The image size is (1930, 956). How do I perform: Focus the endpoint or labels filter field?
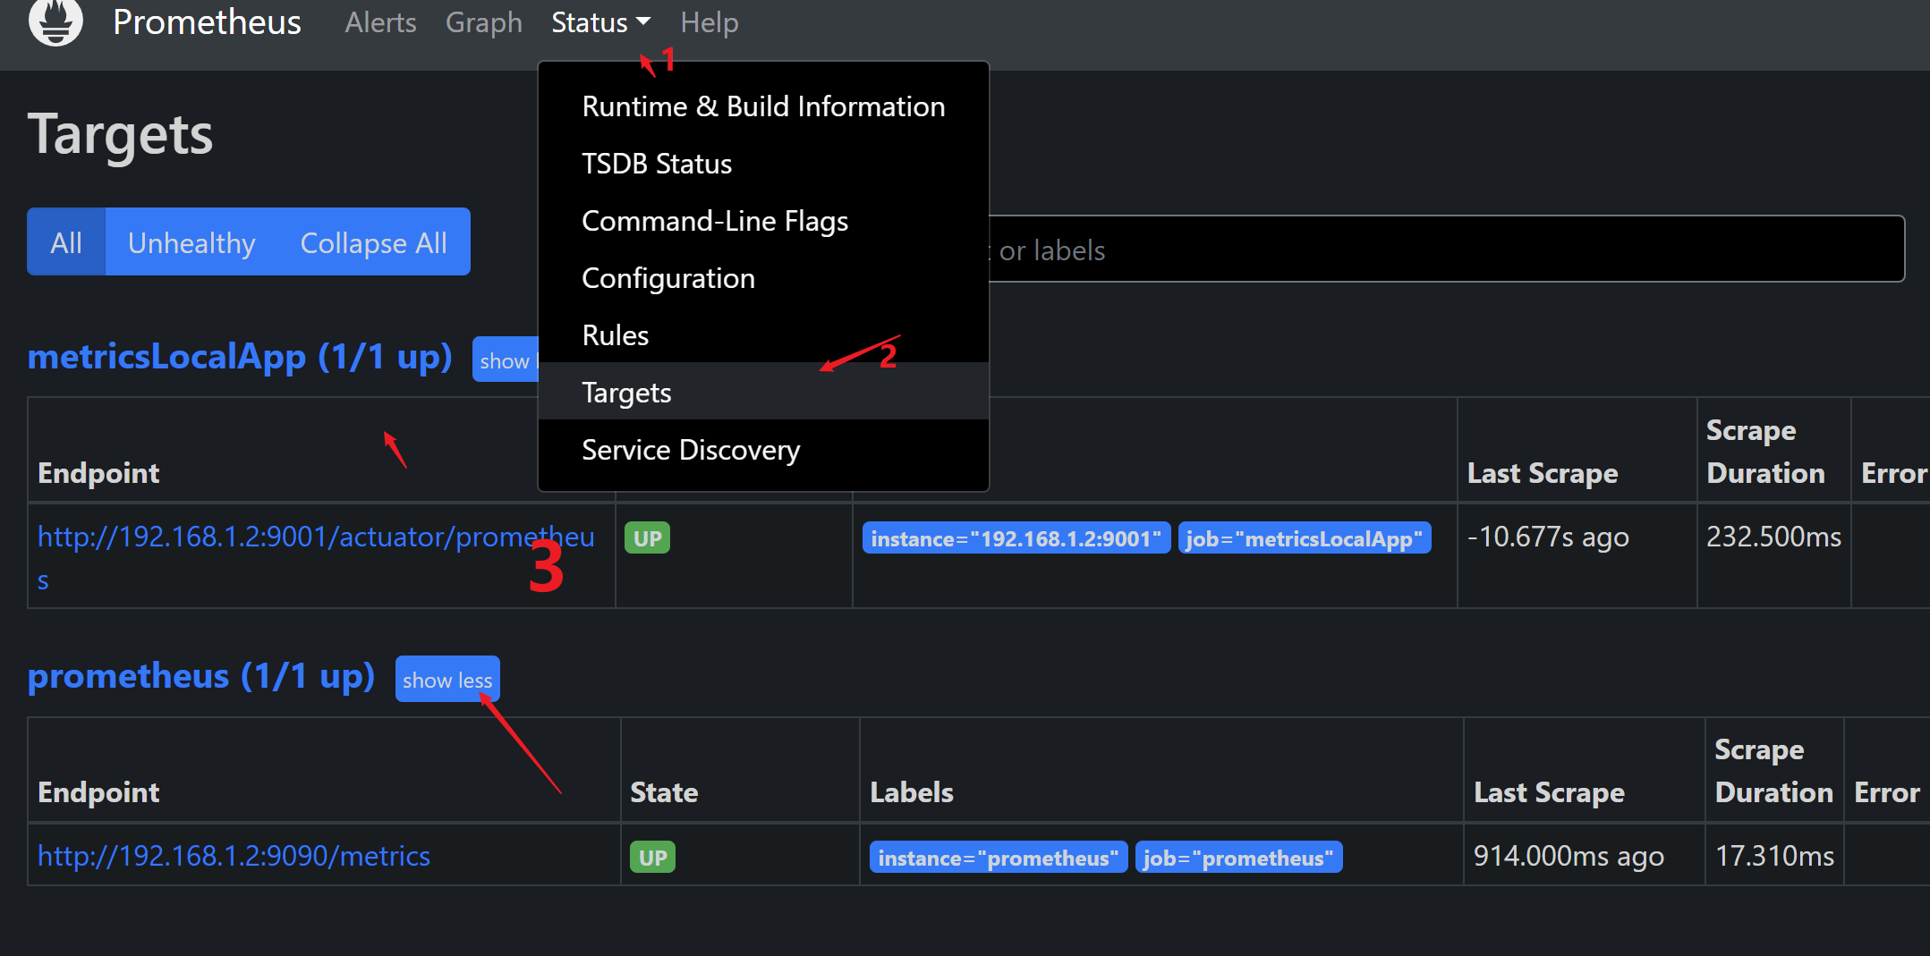1447,250
